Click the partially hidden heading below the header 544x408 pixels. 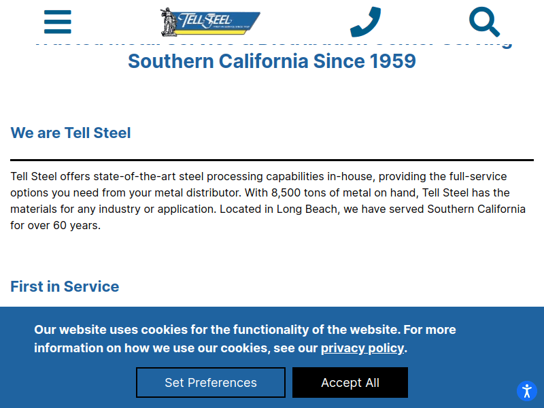[272, 44]
